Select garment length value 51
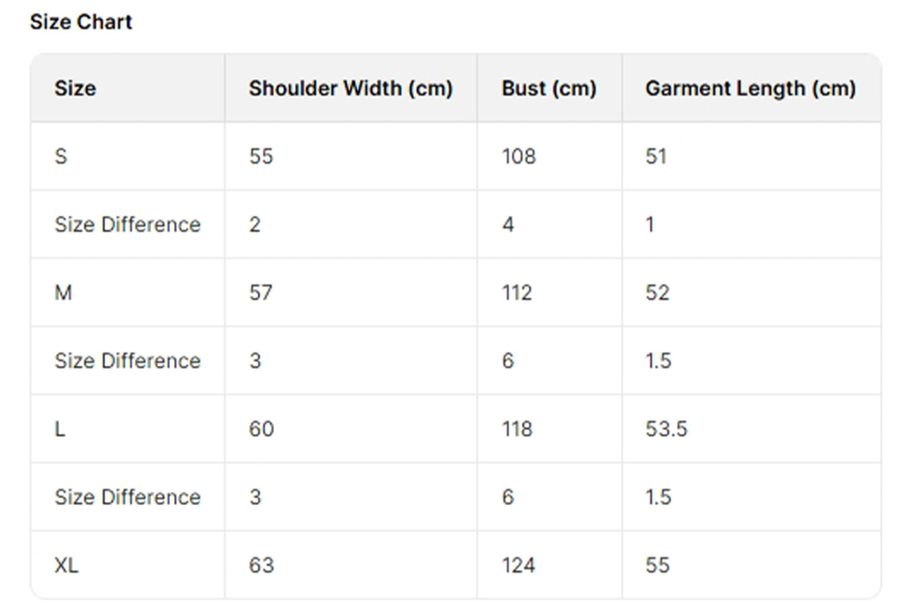Image resolution: width=912 pixels, height=610 pixels. pos(656,156)
